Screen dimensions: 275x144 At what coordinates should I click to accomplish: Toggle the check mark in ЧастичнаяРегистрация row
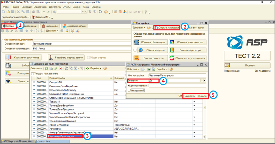tap(194, 136)
